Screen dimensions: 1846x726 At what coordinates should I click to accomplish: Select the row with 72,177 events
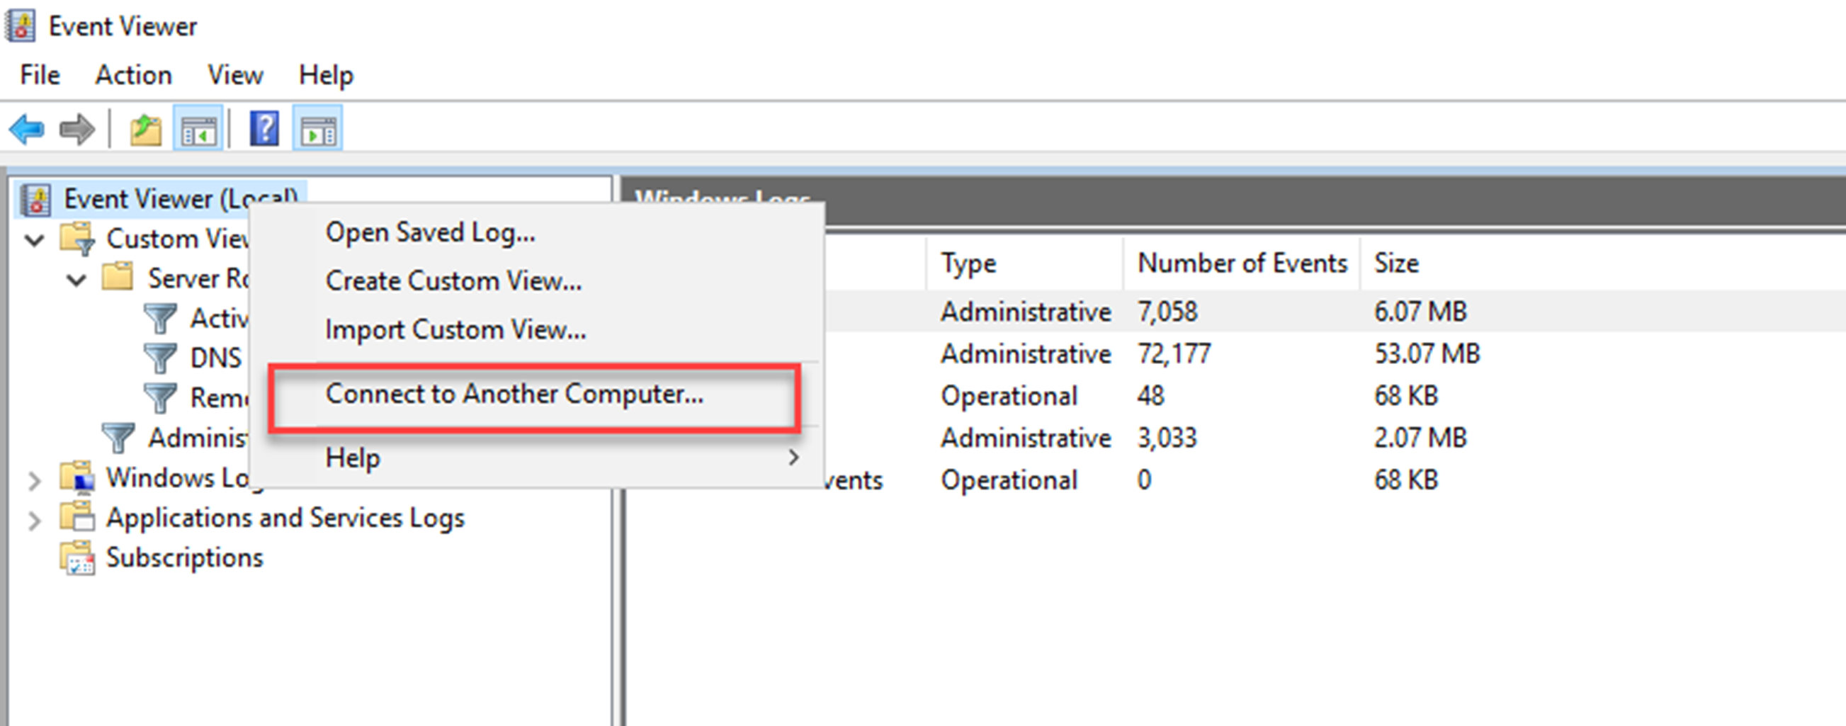tap(1173, 353)
